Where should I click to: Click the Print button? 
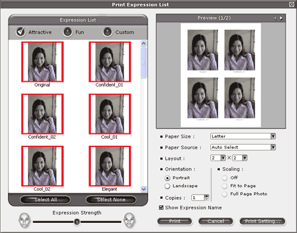[175, 221]
